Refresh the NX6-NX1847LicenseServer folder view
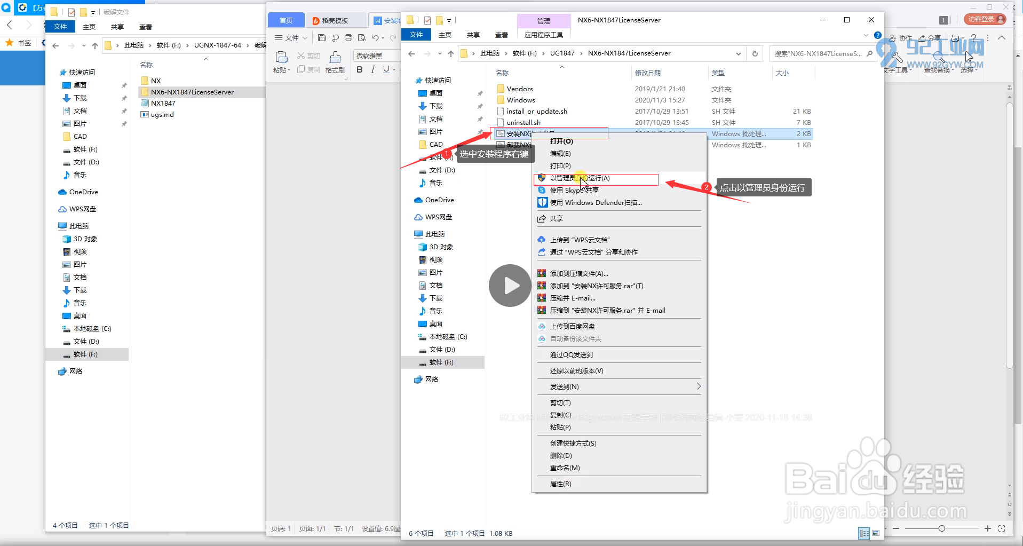 point(755,53)
